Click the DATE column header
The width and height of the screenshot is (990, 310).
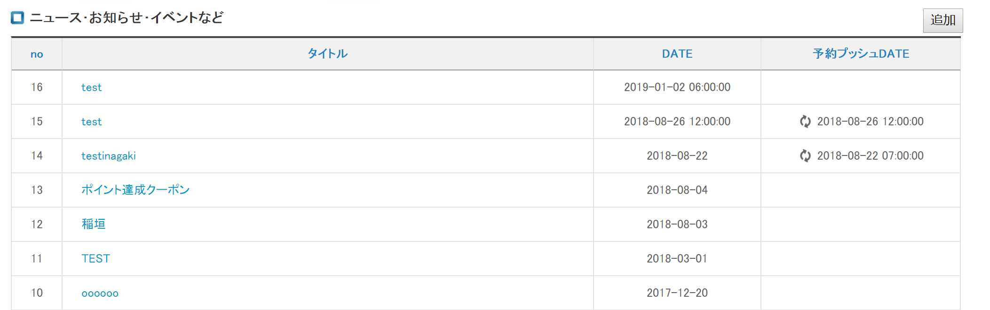pyautogui.click(x=677, y=54)
